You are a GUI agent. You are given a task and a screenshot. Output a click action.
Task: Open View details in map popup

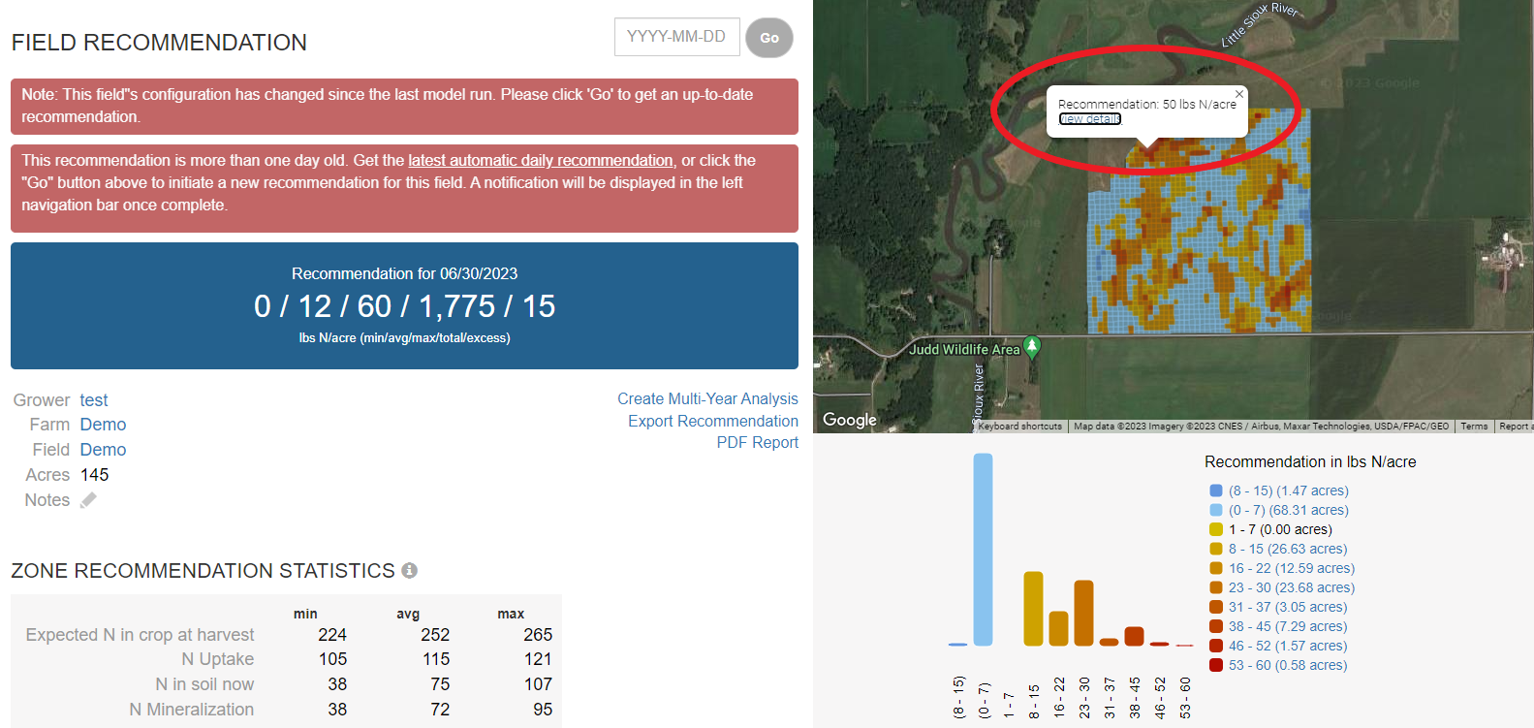(1089, 119)
